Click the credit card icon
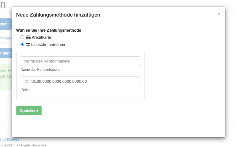 (x=28, y=37)
